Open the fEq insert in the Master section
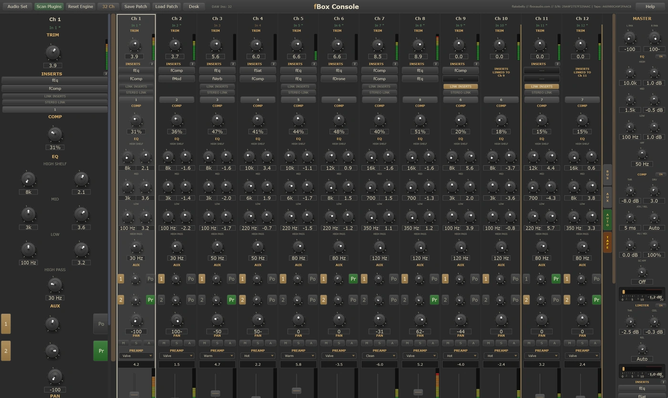Screen dimensions: 668x398 click(642, 388)
